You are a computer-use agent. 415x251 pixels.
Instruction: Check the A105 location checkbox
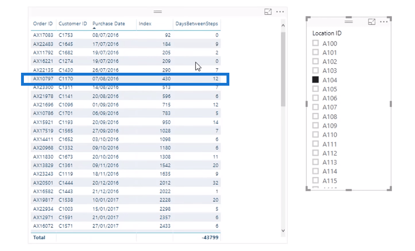(315, 89)
